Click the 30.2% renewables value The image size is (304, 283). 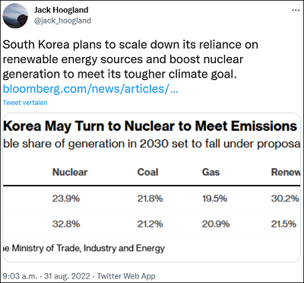tap(285, 199)
